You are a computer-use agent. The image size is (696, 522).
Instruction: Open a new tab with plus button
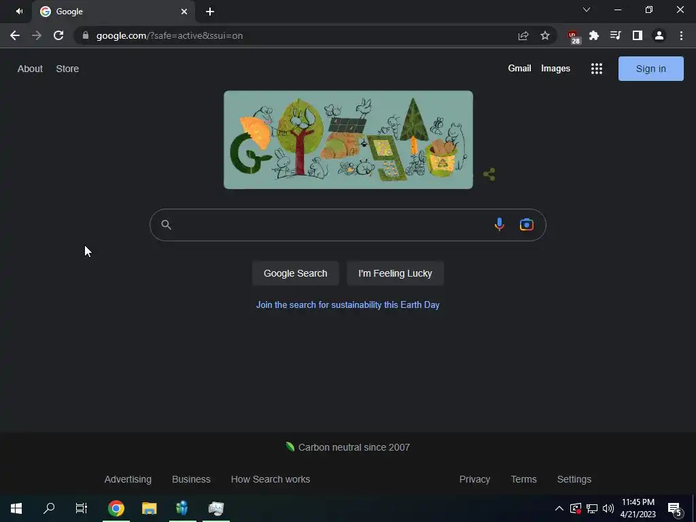(x=210, y=12)
